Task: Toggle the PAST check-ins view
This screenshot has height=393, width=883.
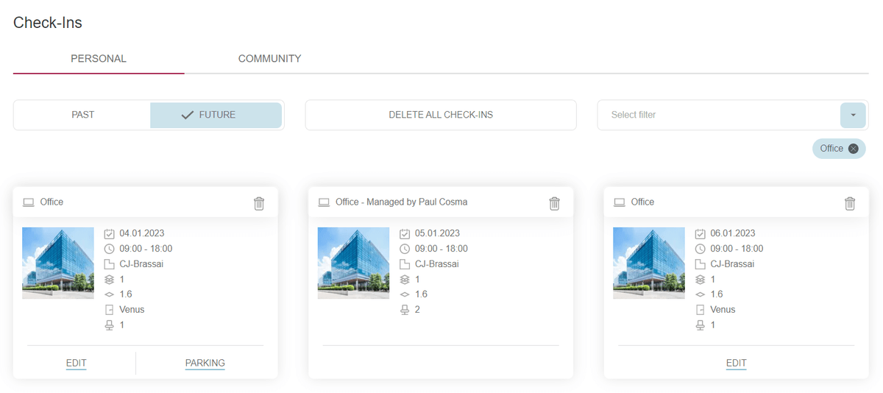Action: (82, 115)
